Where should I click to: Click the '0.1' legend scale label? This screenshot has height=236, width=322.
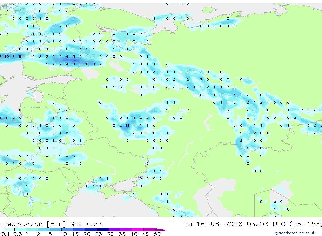click(x=5, y=234)
